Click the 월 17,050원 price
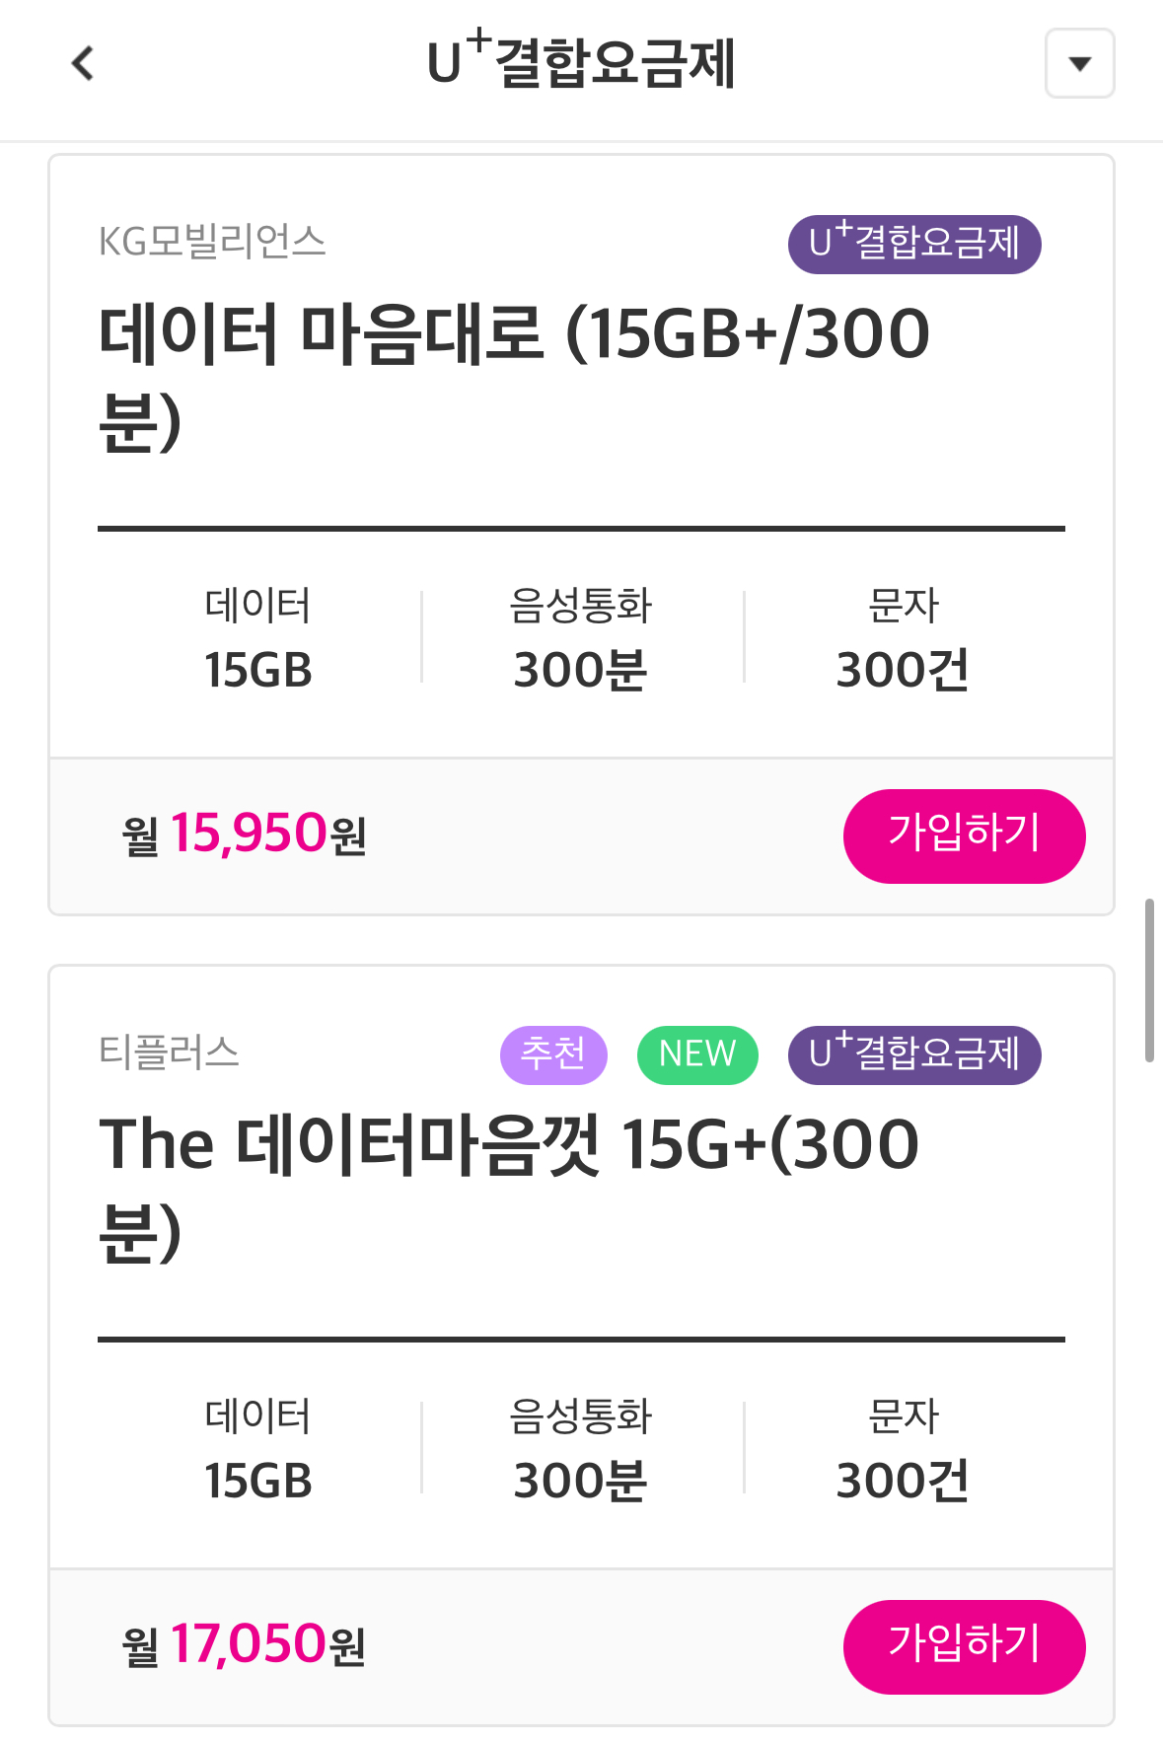 244,1645
